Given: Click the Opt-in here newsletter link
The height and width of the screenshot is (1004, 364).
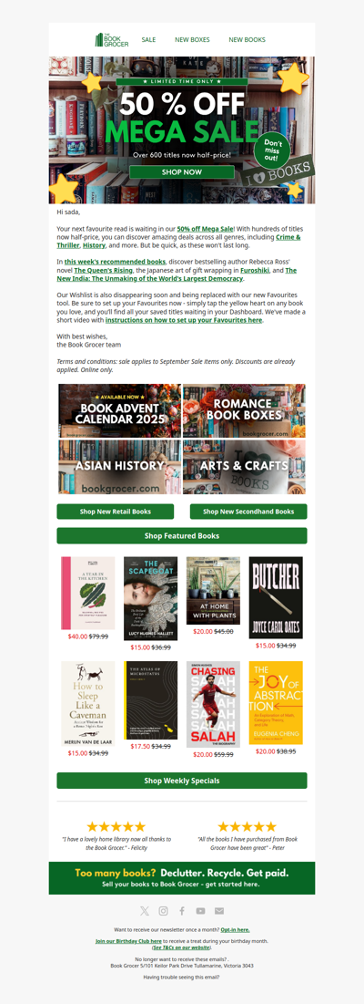Looking at the screenshot, I should point(235,929).
